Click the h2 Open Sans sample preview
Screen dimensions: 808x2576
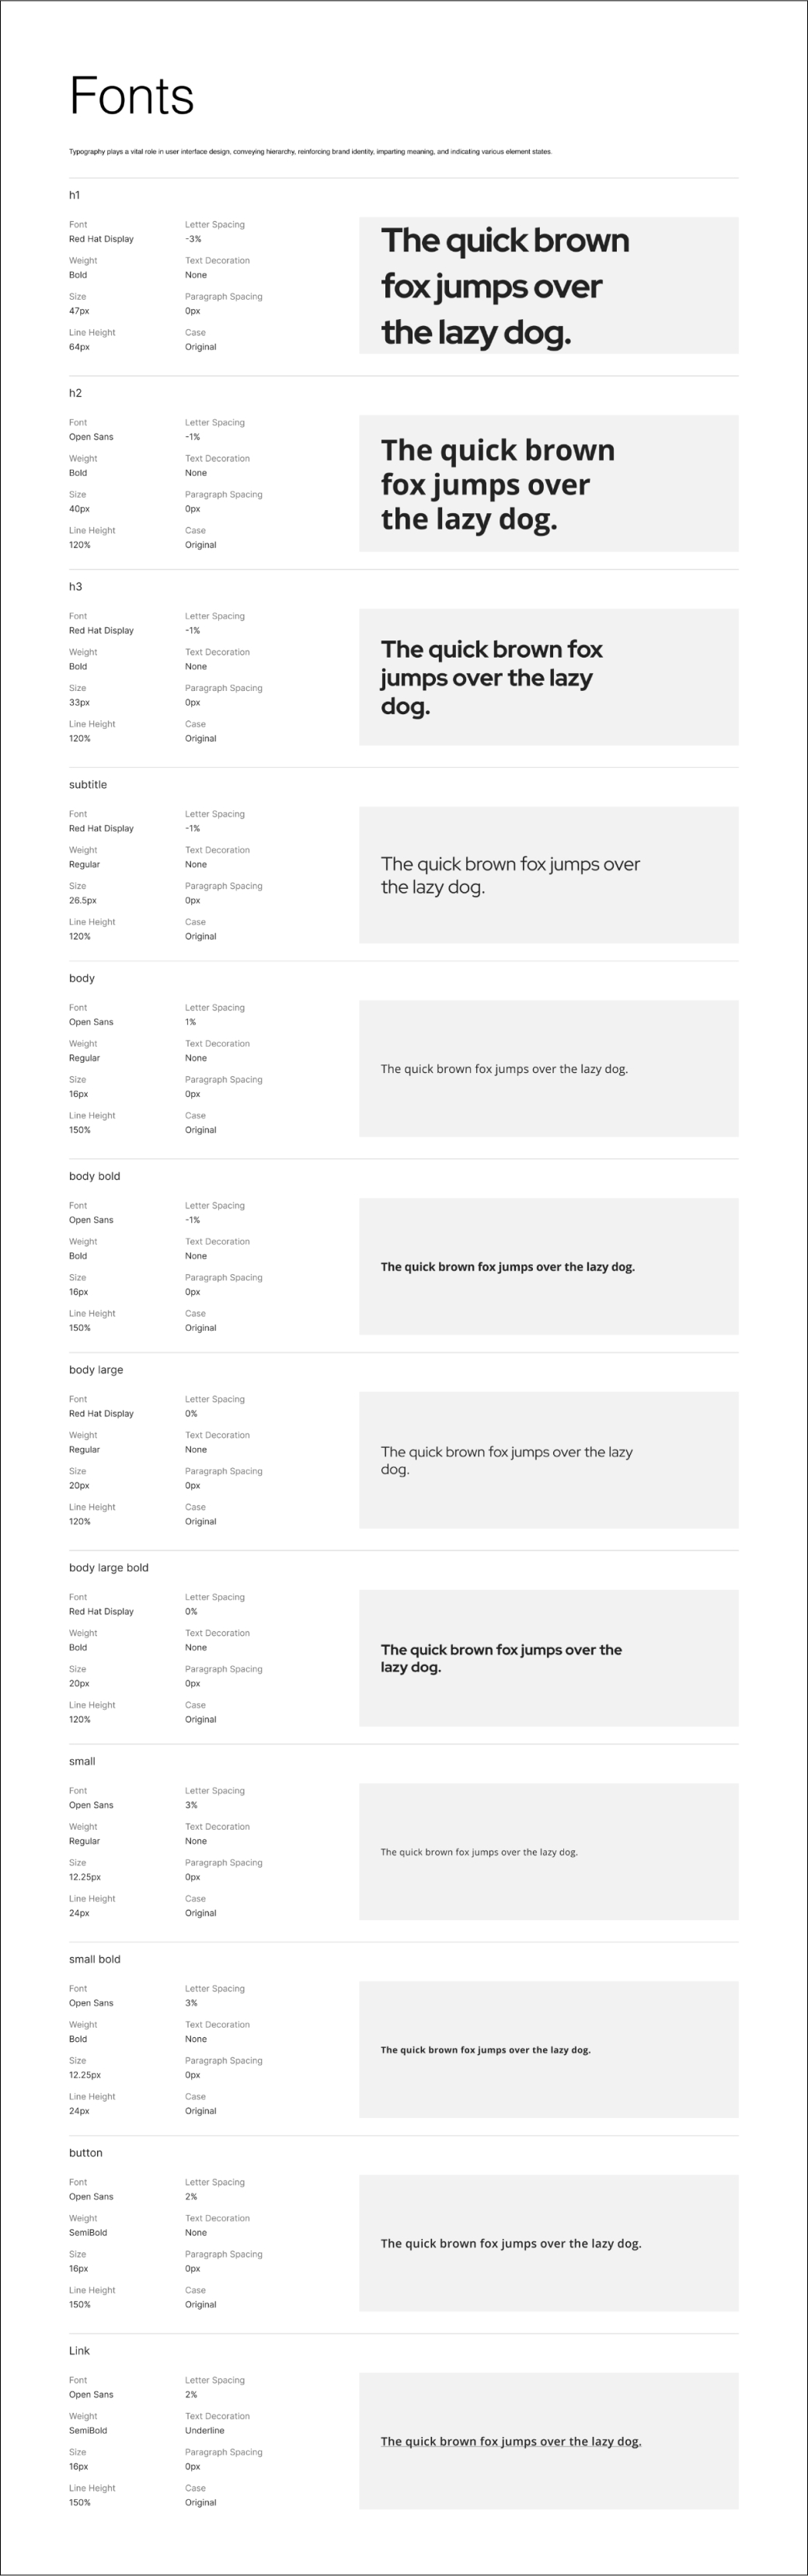click(x=497, y=485)
